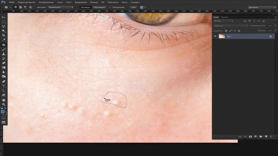Open the tool preset picker arrow
This screenshot has height=156, width=278.
(x=10, y=7)
